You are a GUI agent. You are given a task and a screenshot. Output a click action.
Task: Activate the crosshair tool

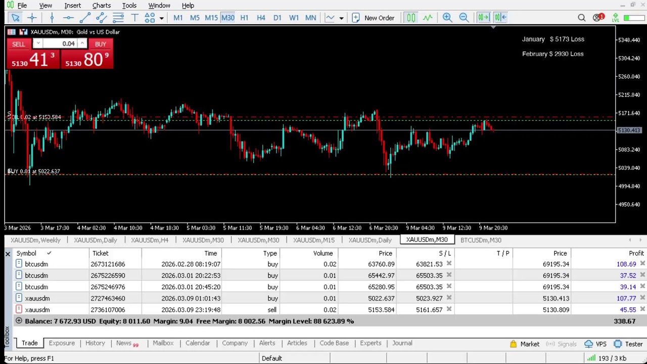(x=32, y=18)
